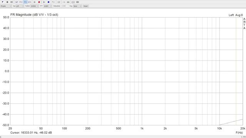Click the double-arrow toolbar icon
Screen dimensions: 246x138
[x=64, y=2]
